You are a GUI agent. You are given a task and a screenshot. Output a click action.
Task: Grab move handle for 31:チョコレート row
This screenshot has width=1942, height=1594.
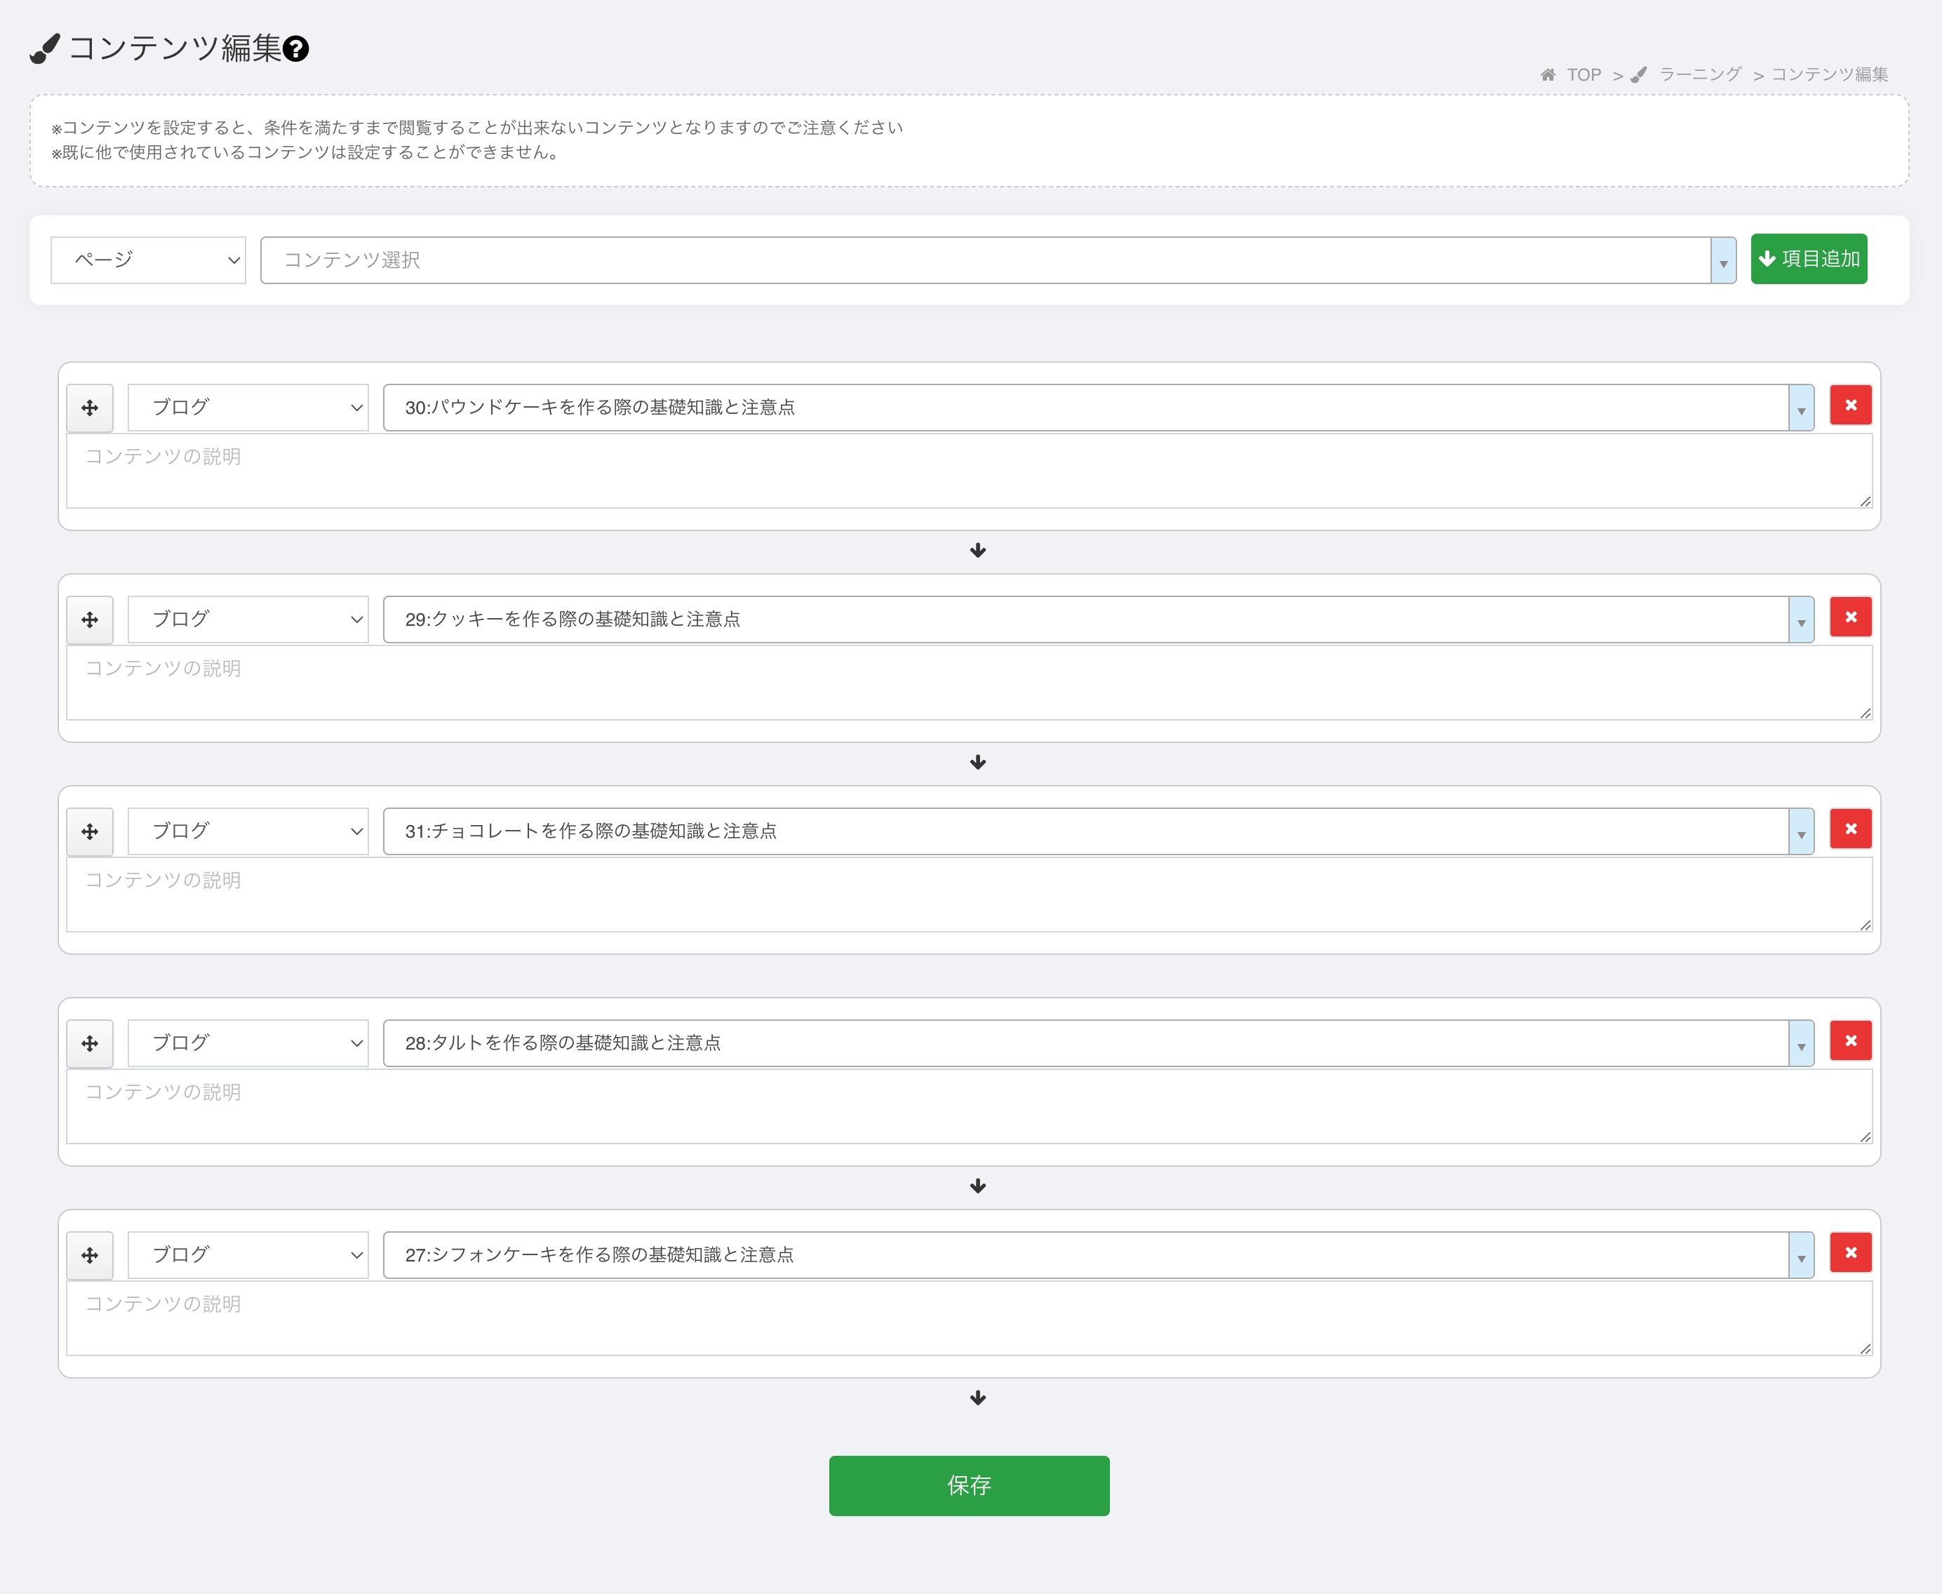[90, 832]
